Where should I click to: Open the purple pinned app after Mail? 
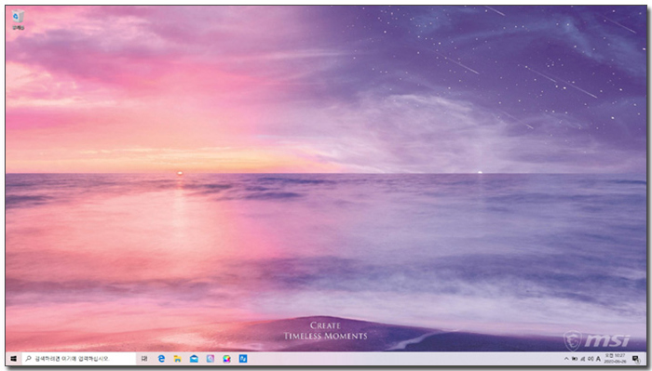coord(211,359)
